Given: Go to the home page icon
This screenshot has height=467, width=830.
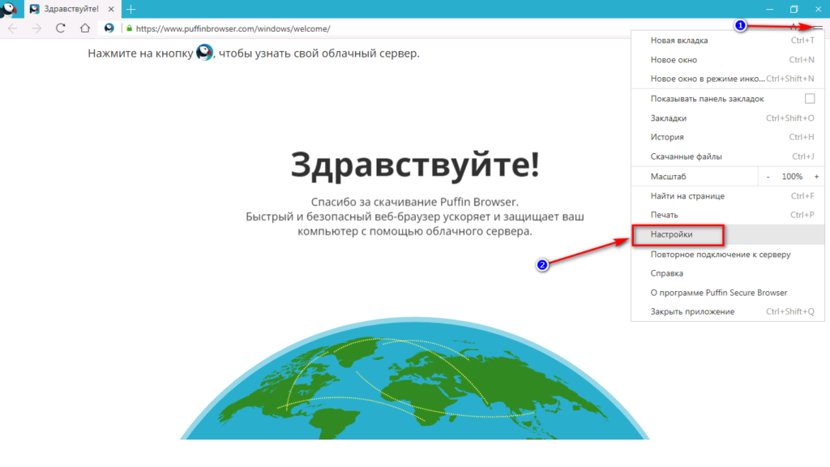Looking at the screenshot, I should [x=84, y=28].
